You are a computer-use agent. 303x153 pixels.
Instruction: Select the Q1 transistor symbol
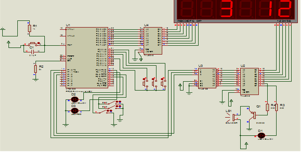tap(253, 115)
